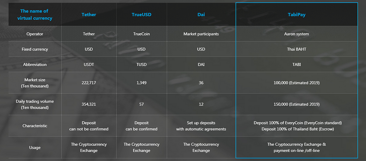366x161 pixels.
Task: Click the Market size row label
Action: coord(35,83)
